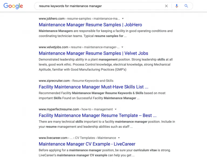Viewport: 207px width, 162px height.
Task: Open Maintenance Manager CV Example - LiveCareer
Action: tap(87, 144)
